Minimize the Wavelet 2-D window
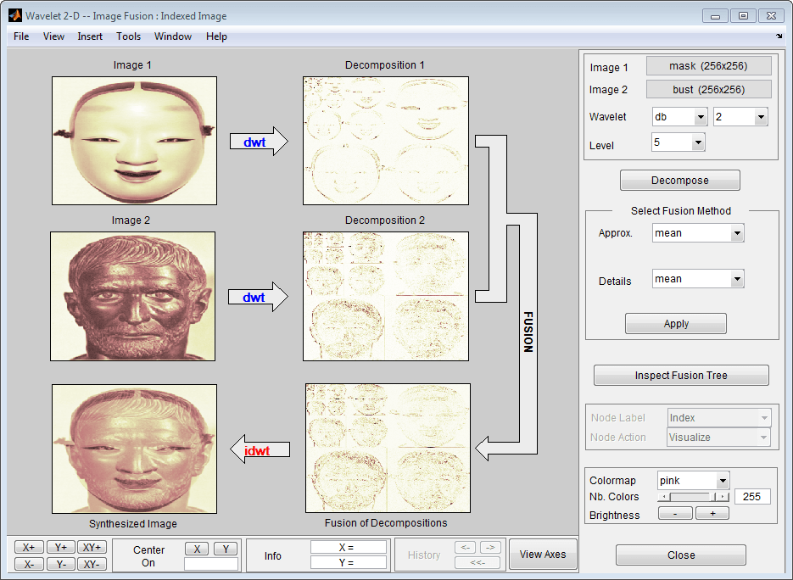 tap(715, 15)
